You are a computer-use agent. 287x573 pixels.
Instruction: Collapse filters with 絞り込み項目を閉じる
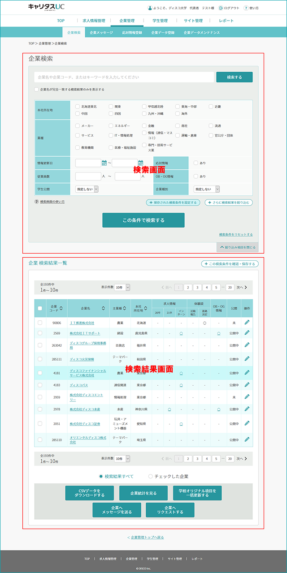(238, 247)
